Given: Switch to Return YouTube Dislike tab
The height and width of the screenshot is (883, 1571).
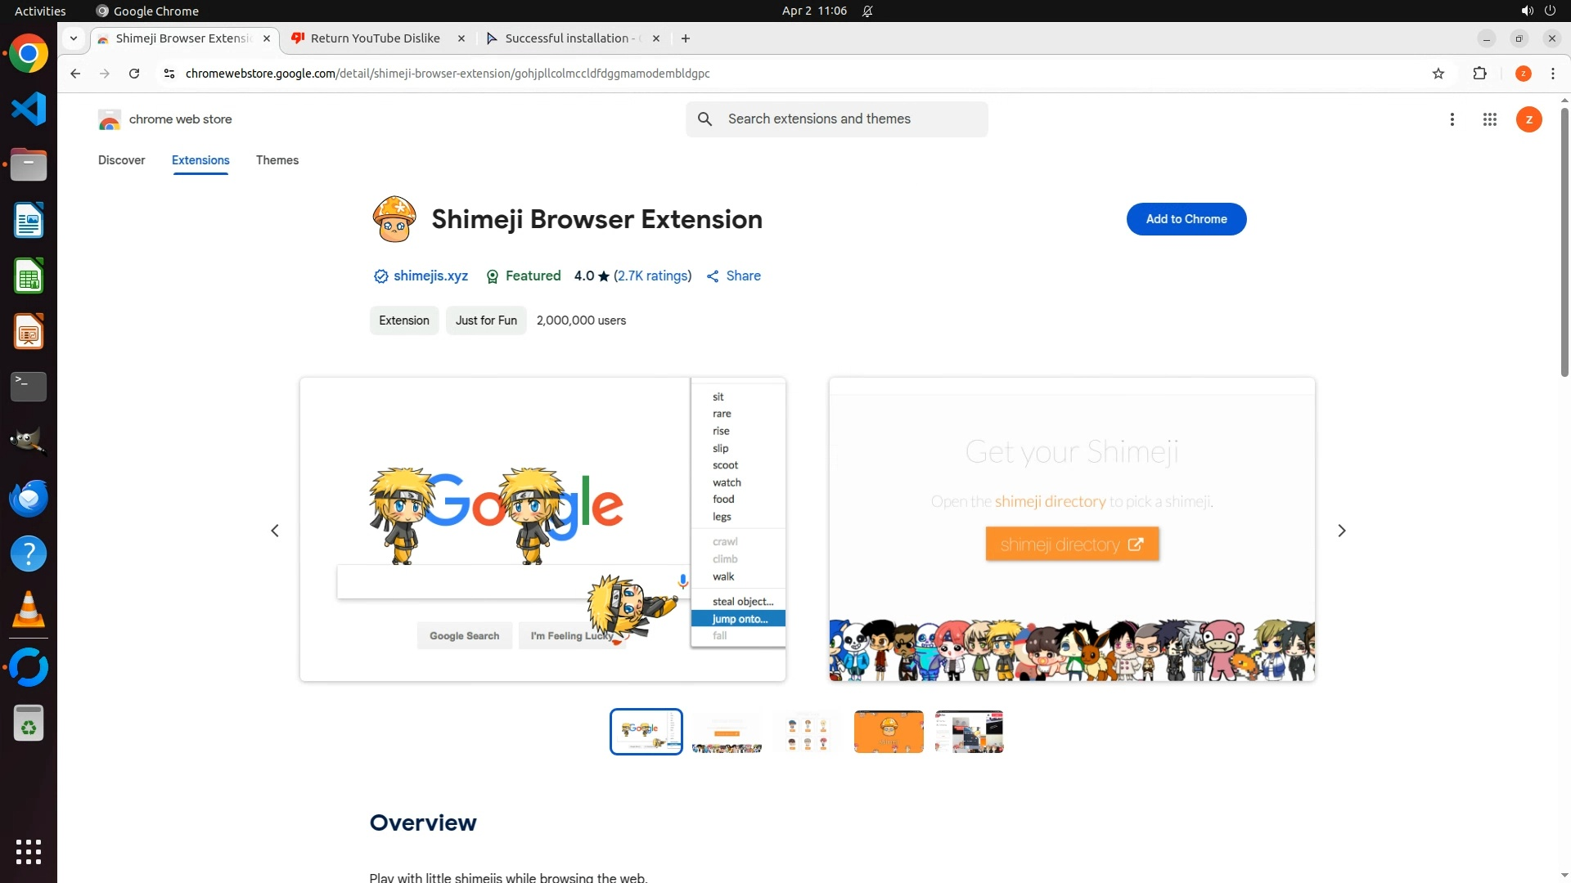Looking at the screenshot, I should coord(376,38).
